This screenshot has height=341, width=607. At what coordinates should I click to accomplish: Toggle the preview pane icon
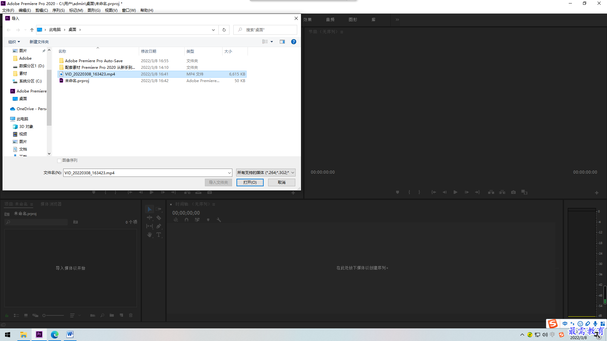pyautogui.click(x=282, y=42)
